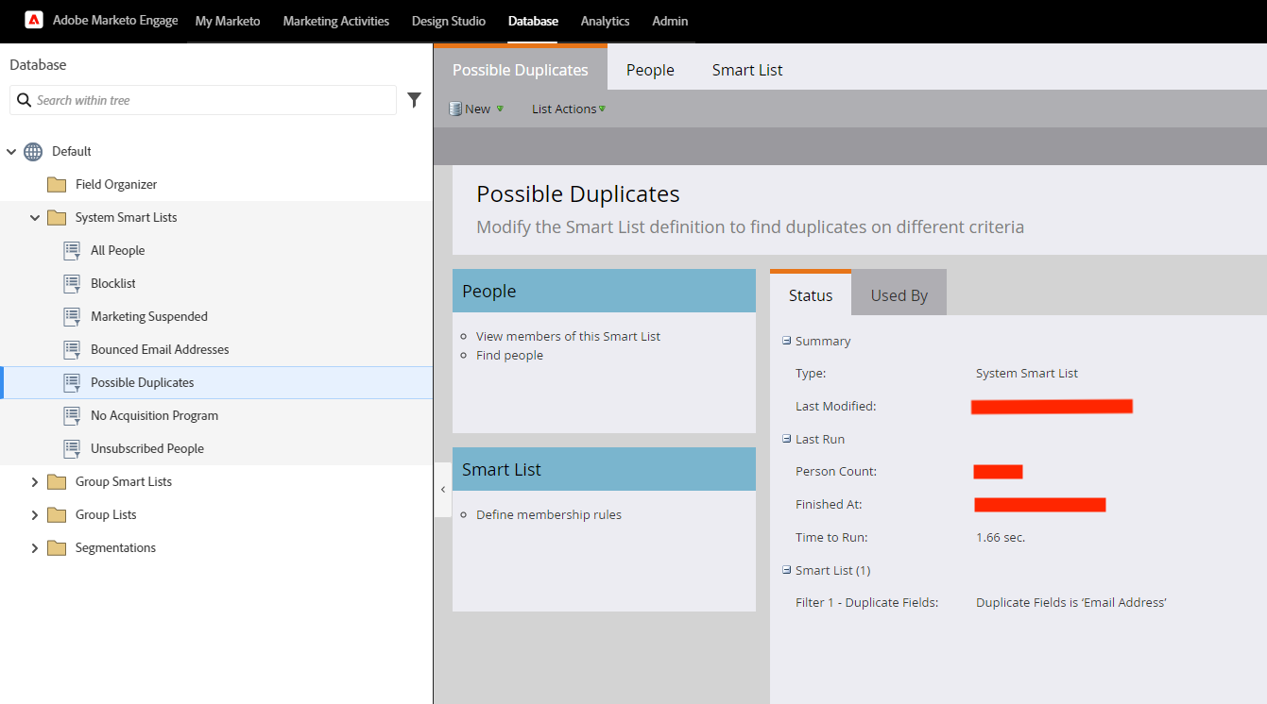
Task: Click the Segmentations folder icon
Action: [57, 547]
